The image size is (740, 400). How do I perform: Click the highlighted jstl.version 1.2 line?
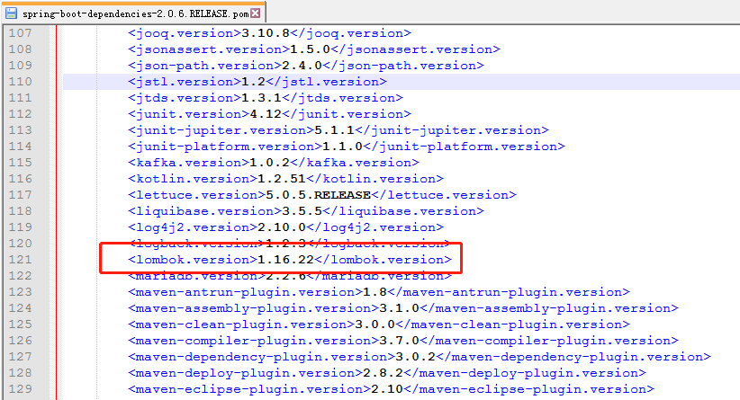coord(257,82)
